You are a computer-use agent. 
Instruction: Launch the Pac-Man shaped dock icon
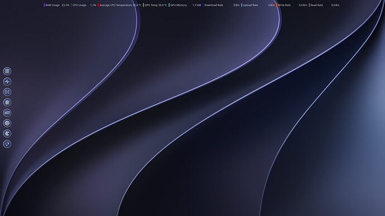click(7, 134)
